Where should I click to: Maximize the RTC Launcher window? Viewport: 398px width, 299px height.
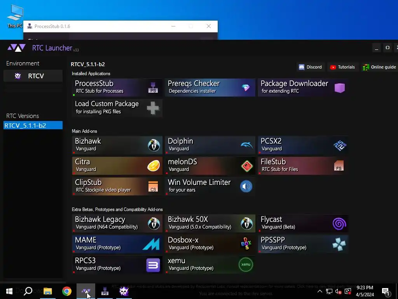pyautogui.click(x=388, y=48)
